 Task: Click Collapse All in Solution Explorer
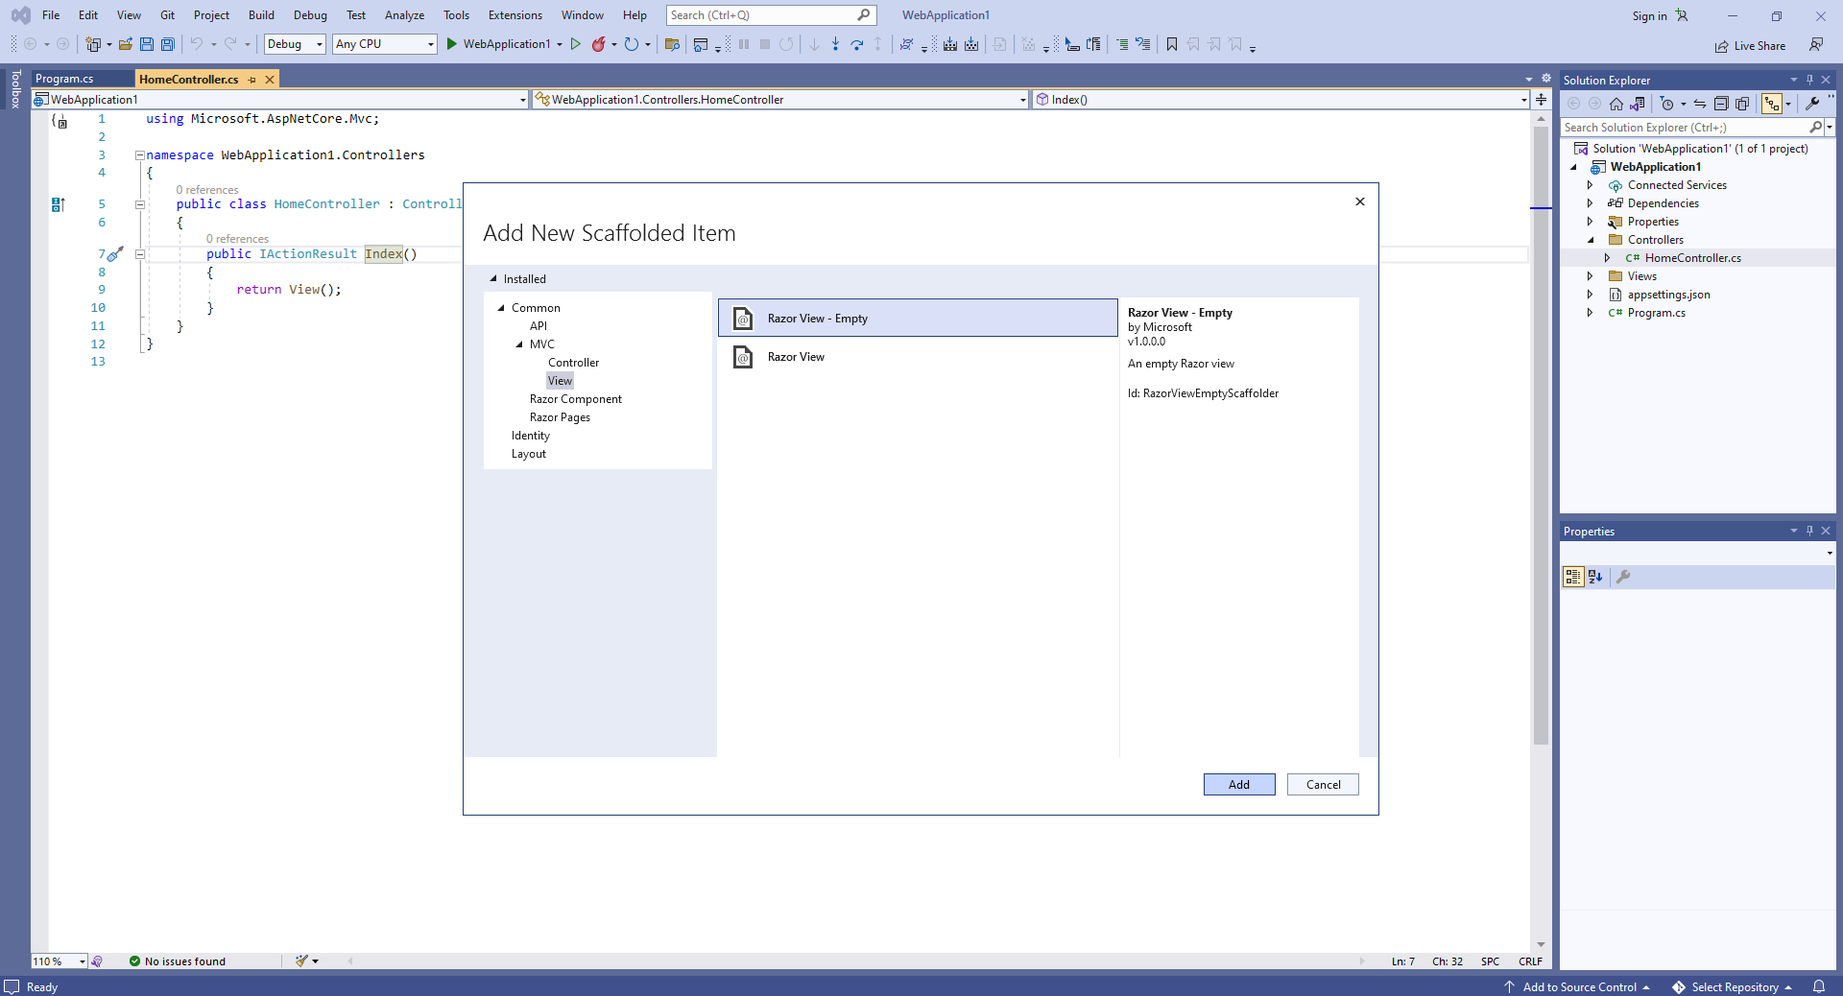click(x=1721, y=104)
